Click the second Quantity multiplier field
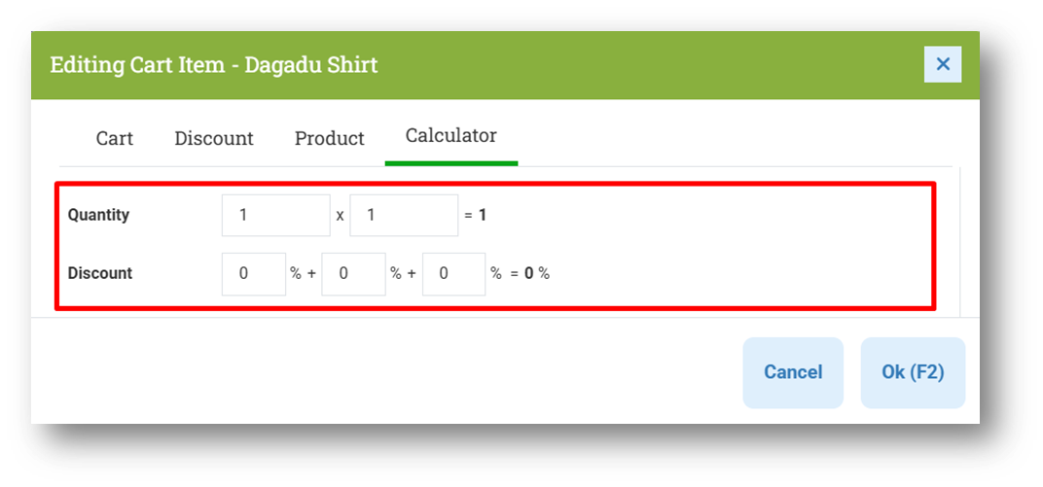 (x=404, y=215)
